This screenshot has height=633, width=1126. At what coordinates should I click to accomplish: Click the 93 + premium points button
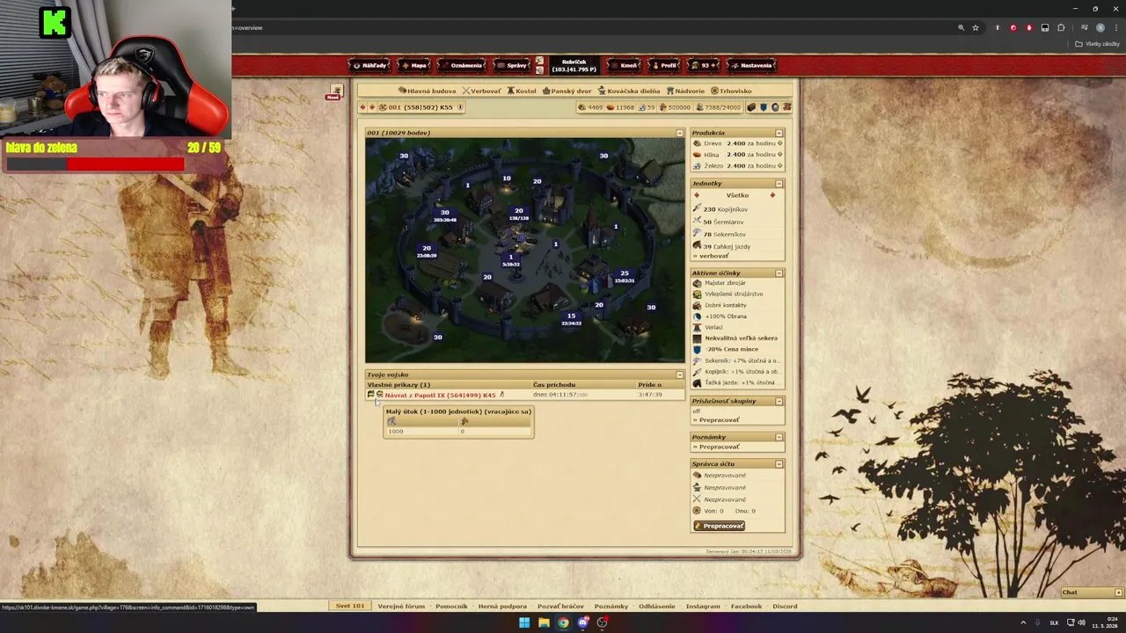(704, 65)
